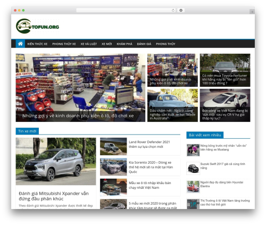Open 5 mẫu xe mới 2020 article link
Screen dimensions: 266x225
(x=153, y=205)
